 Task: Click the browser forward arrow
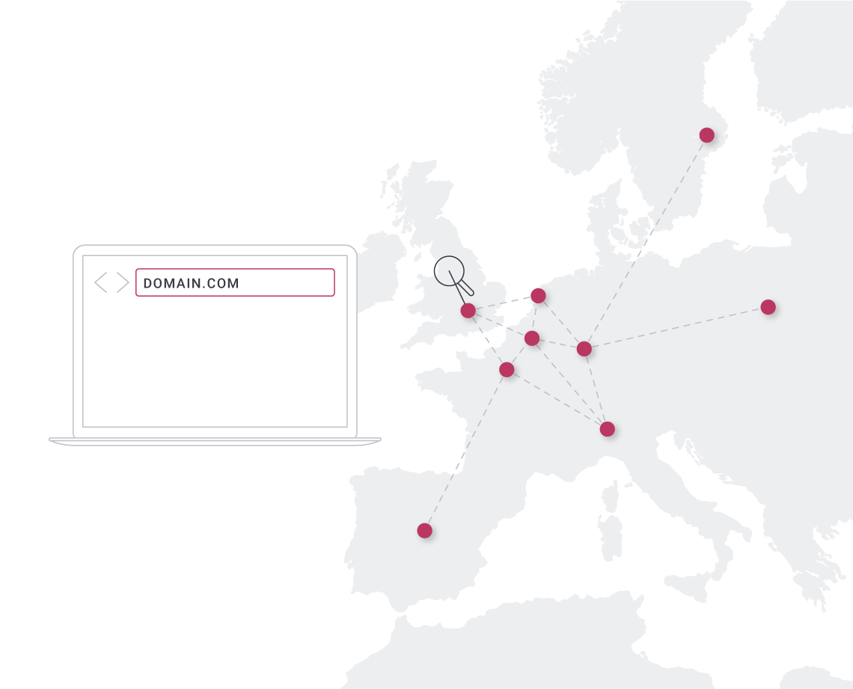coord(123,282)
